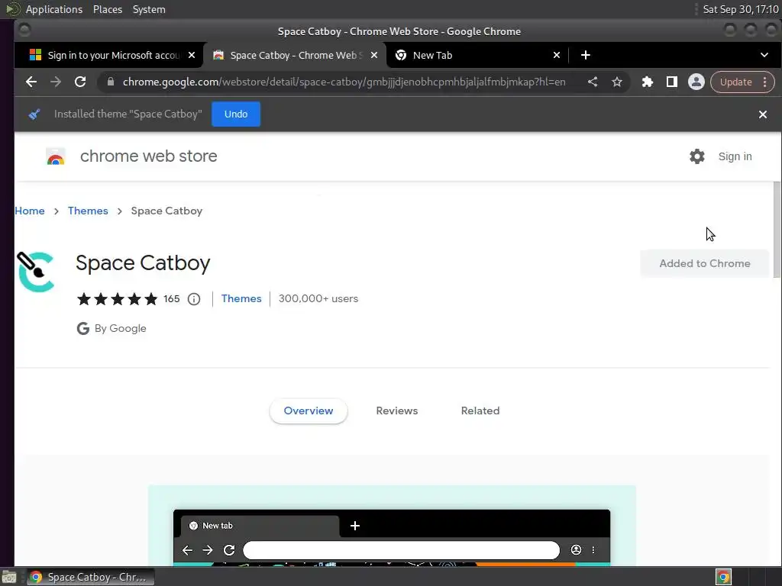782x586 pixels.
Task: Open Chrome Web Store settings gear
Action: tap(696, 156)
